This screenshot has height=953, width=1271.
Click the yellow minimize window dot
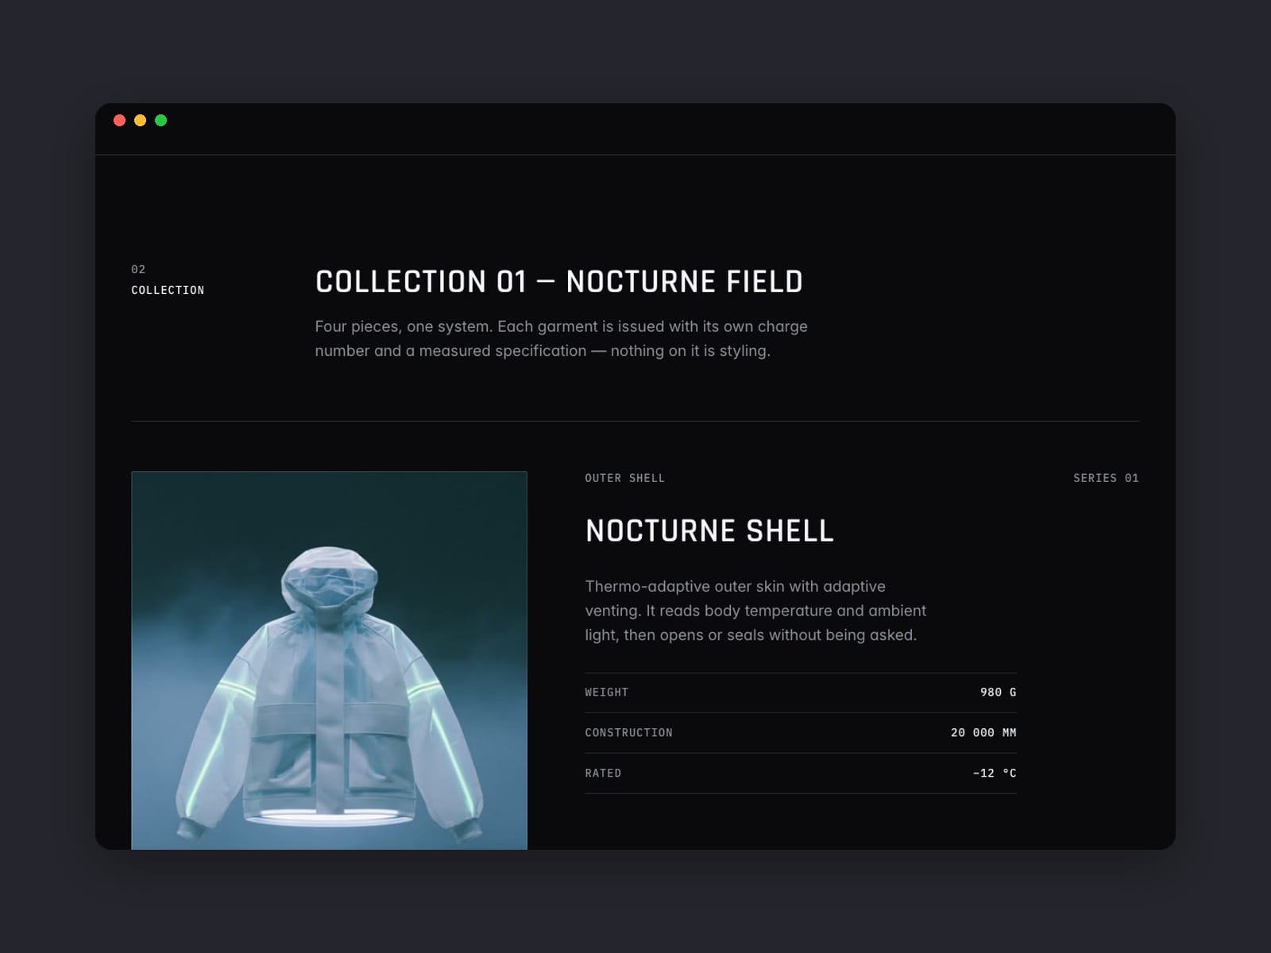(x=140, y=121)
